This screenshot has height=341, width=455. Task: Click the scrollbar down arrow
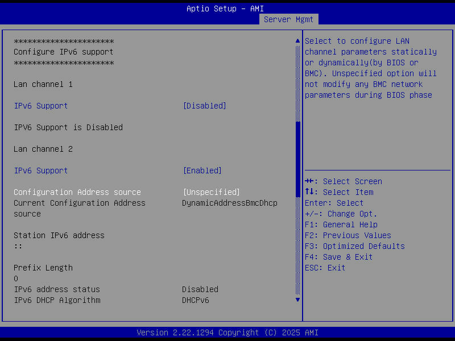tap(297, 300)
